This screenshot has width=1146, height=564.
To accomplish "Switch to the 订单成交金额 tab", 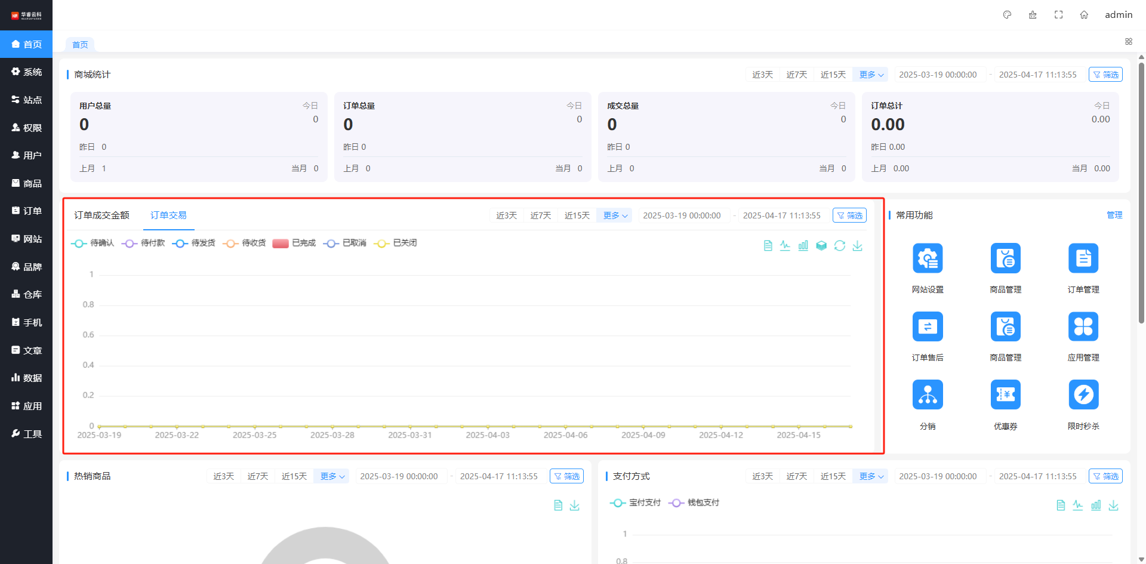I will [x=101, y=215].
